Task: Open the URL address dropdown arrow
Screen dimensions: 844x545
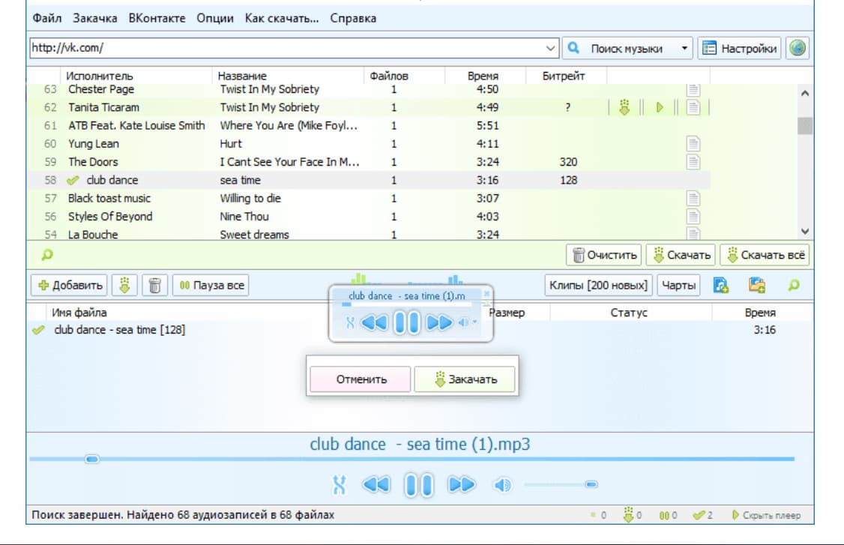Action: point(551,47)
